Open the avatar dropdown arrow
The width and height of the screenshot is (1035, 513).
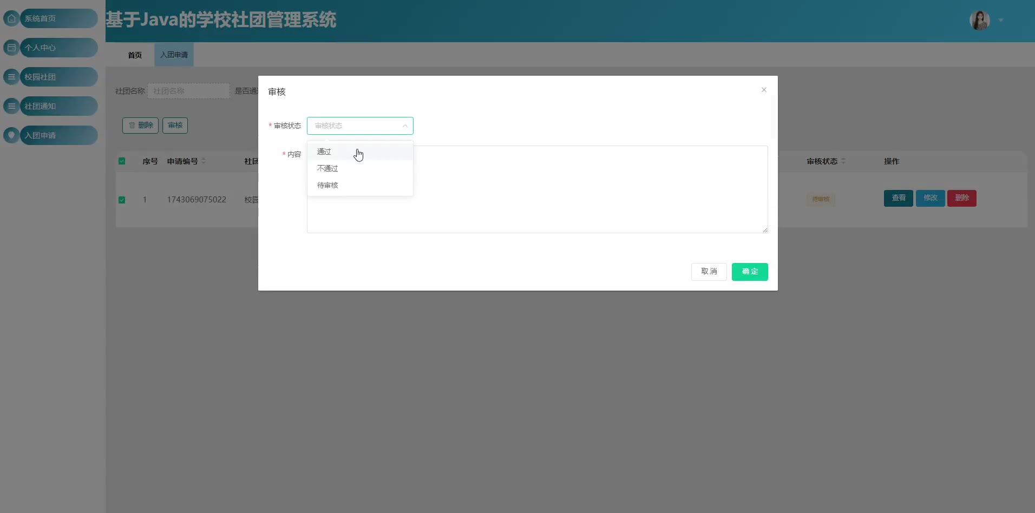pyautogui.click(x=1001, y=21)
